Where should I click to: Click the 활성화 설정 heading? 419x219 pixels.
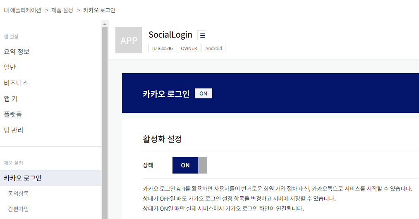[x=162, y=139]
